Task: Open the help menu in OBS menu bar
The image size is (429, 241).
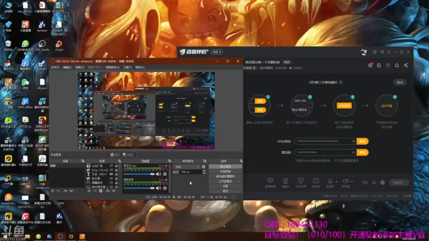Action: click(x=140, y=67)
